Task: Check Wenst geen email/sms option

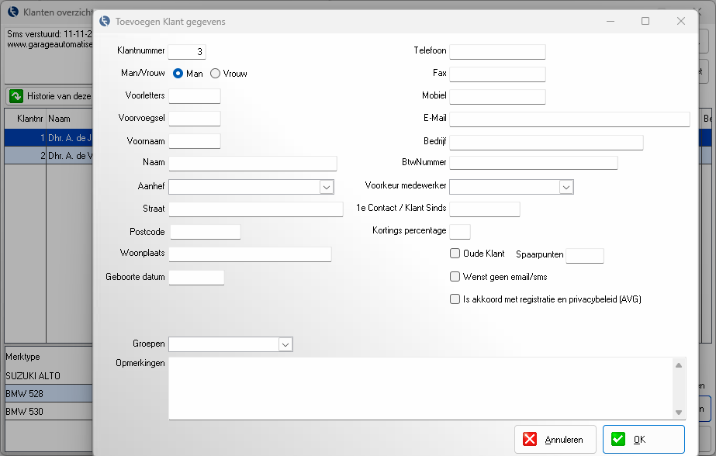Action: [455, 276]
